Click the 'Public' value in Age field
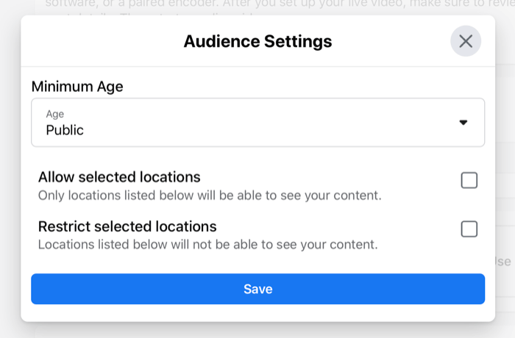The image size is (515, 338). tap(65, 130)
